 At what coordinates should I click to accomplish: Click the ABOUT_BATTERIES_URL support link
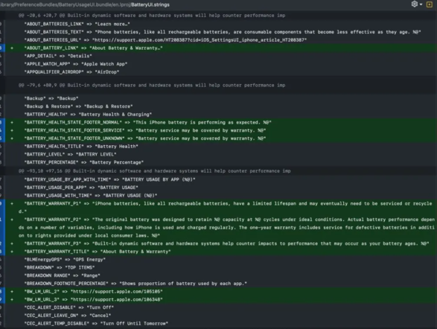tap(200, 40)
